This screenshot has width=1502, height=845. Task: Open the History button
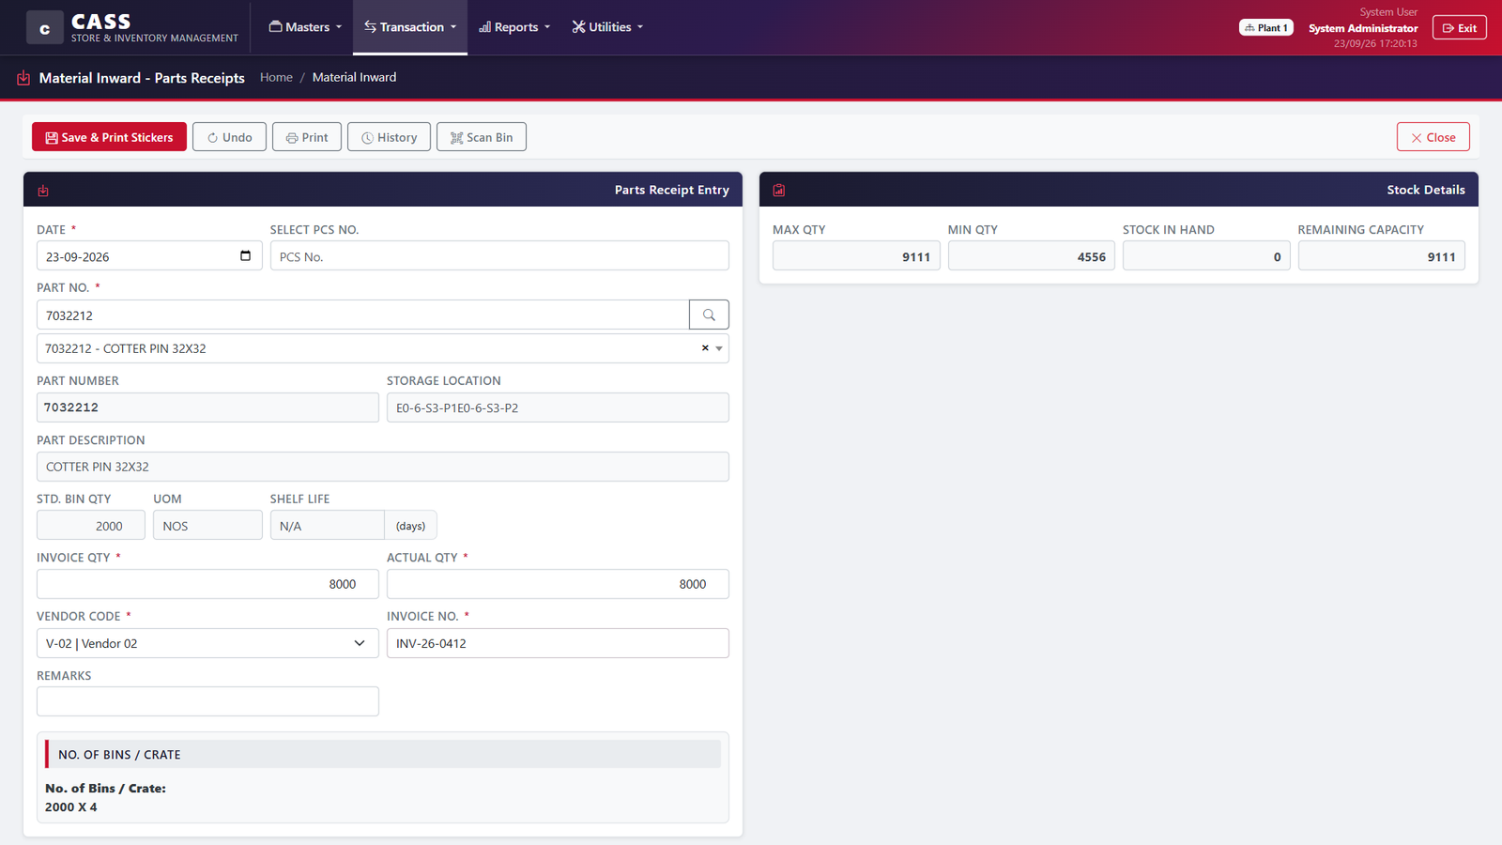(x=389, y=137)
